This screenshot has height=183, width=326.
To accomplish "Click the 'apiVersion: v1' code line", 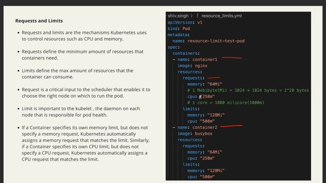I will [185, 22].
